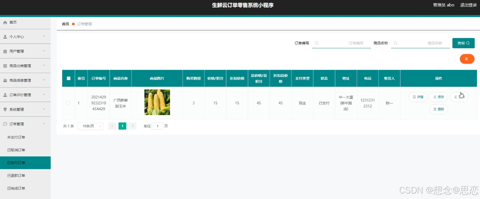Click the person icon for 个人中心
Viewport: 480px width, 199px height.
point(5,37)
